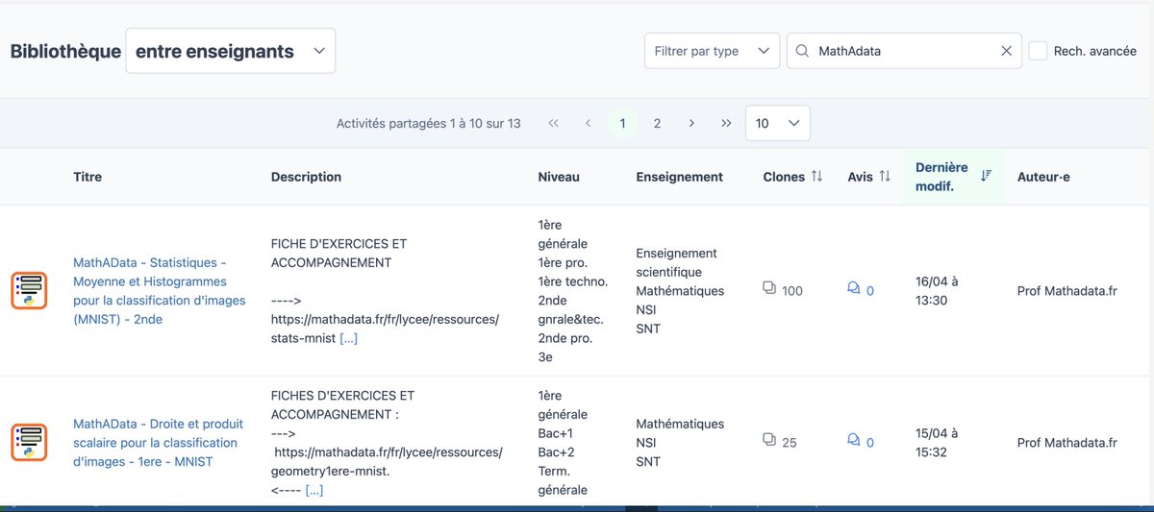Click the Titre column header
Image resolution: width=1154 pixels, height=512 pixels.
pos(88,177)
